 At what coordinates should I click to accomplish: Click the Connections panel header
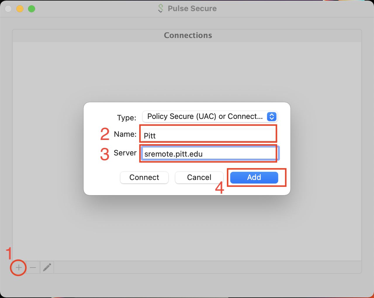188,35
